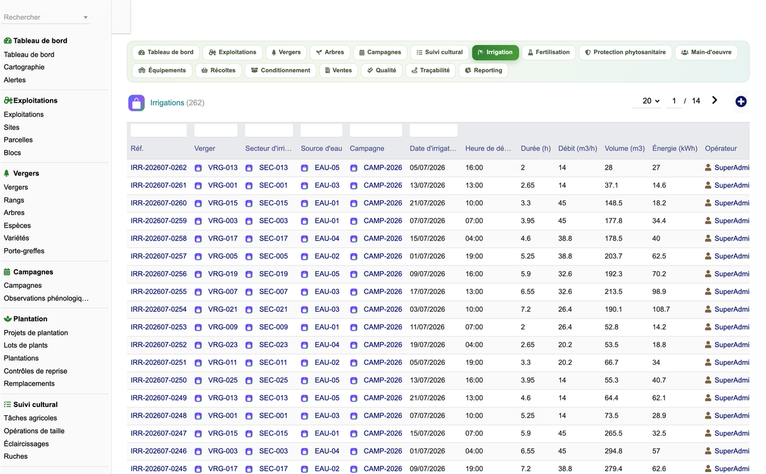Open irrigation record IRR-202607-0247
This screenshot has width=766, height=474.
[x=159, y=433]
